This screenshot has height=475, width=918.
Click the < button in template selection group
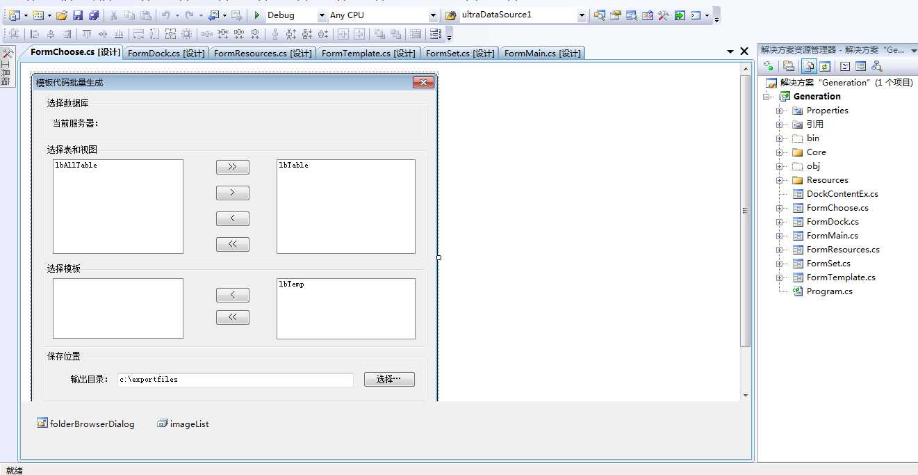point(233,295)
